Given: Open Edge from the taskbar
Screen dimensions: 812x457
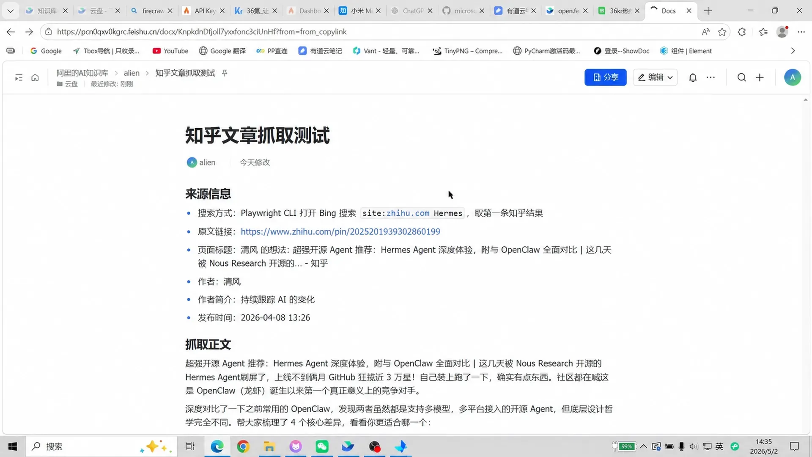Looking at the screenshot, I should pyautogui.click(x=217, y=446).
